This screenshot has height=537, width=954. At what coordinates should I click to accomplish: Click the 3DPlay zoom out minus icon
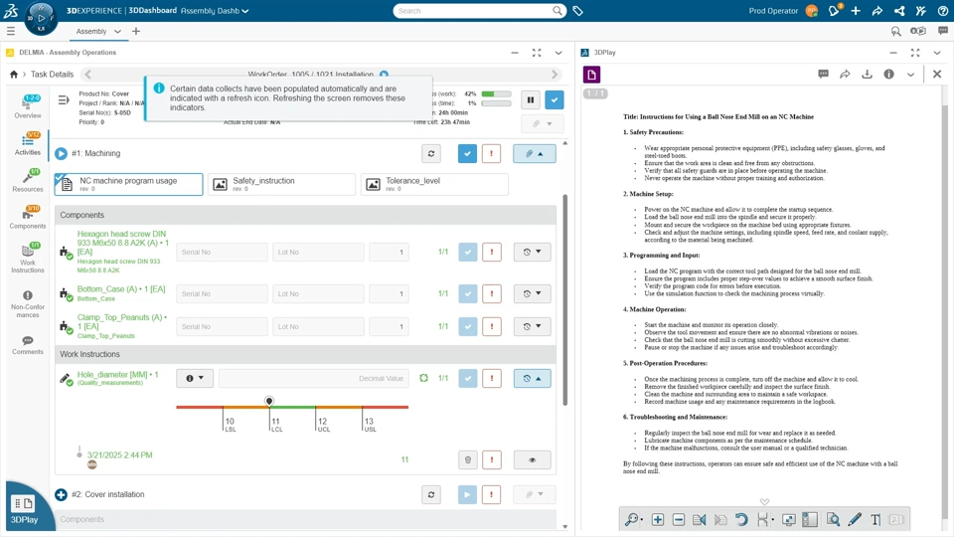[x=679, y=519]
